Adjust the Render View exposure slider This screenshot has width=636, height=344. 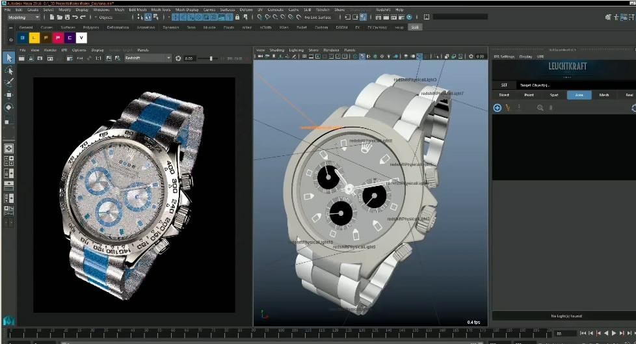pyautogui.click(x=210, y=59)
